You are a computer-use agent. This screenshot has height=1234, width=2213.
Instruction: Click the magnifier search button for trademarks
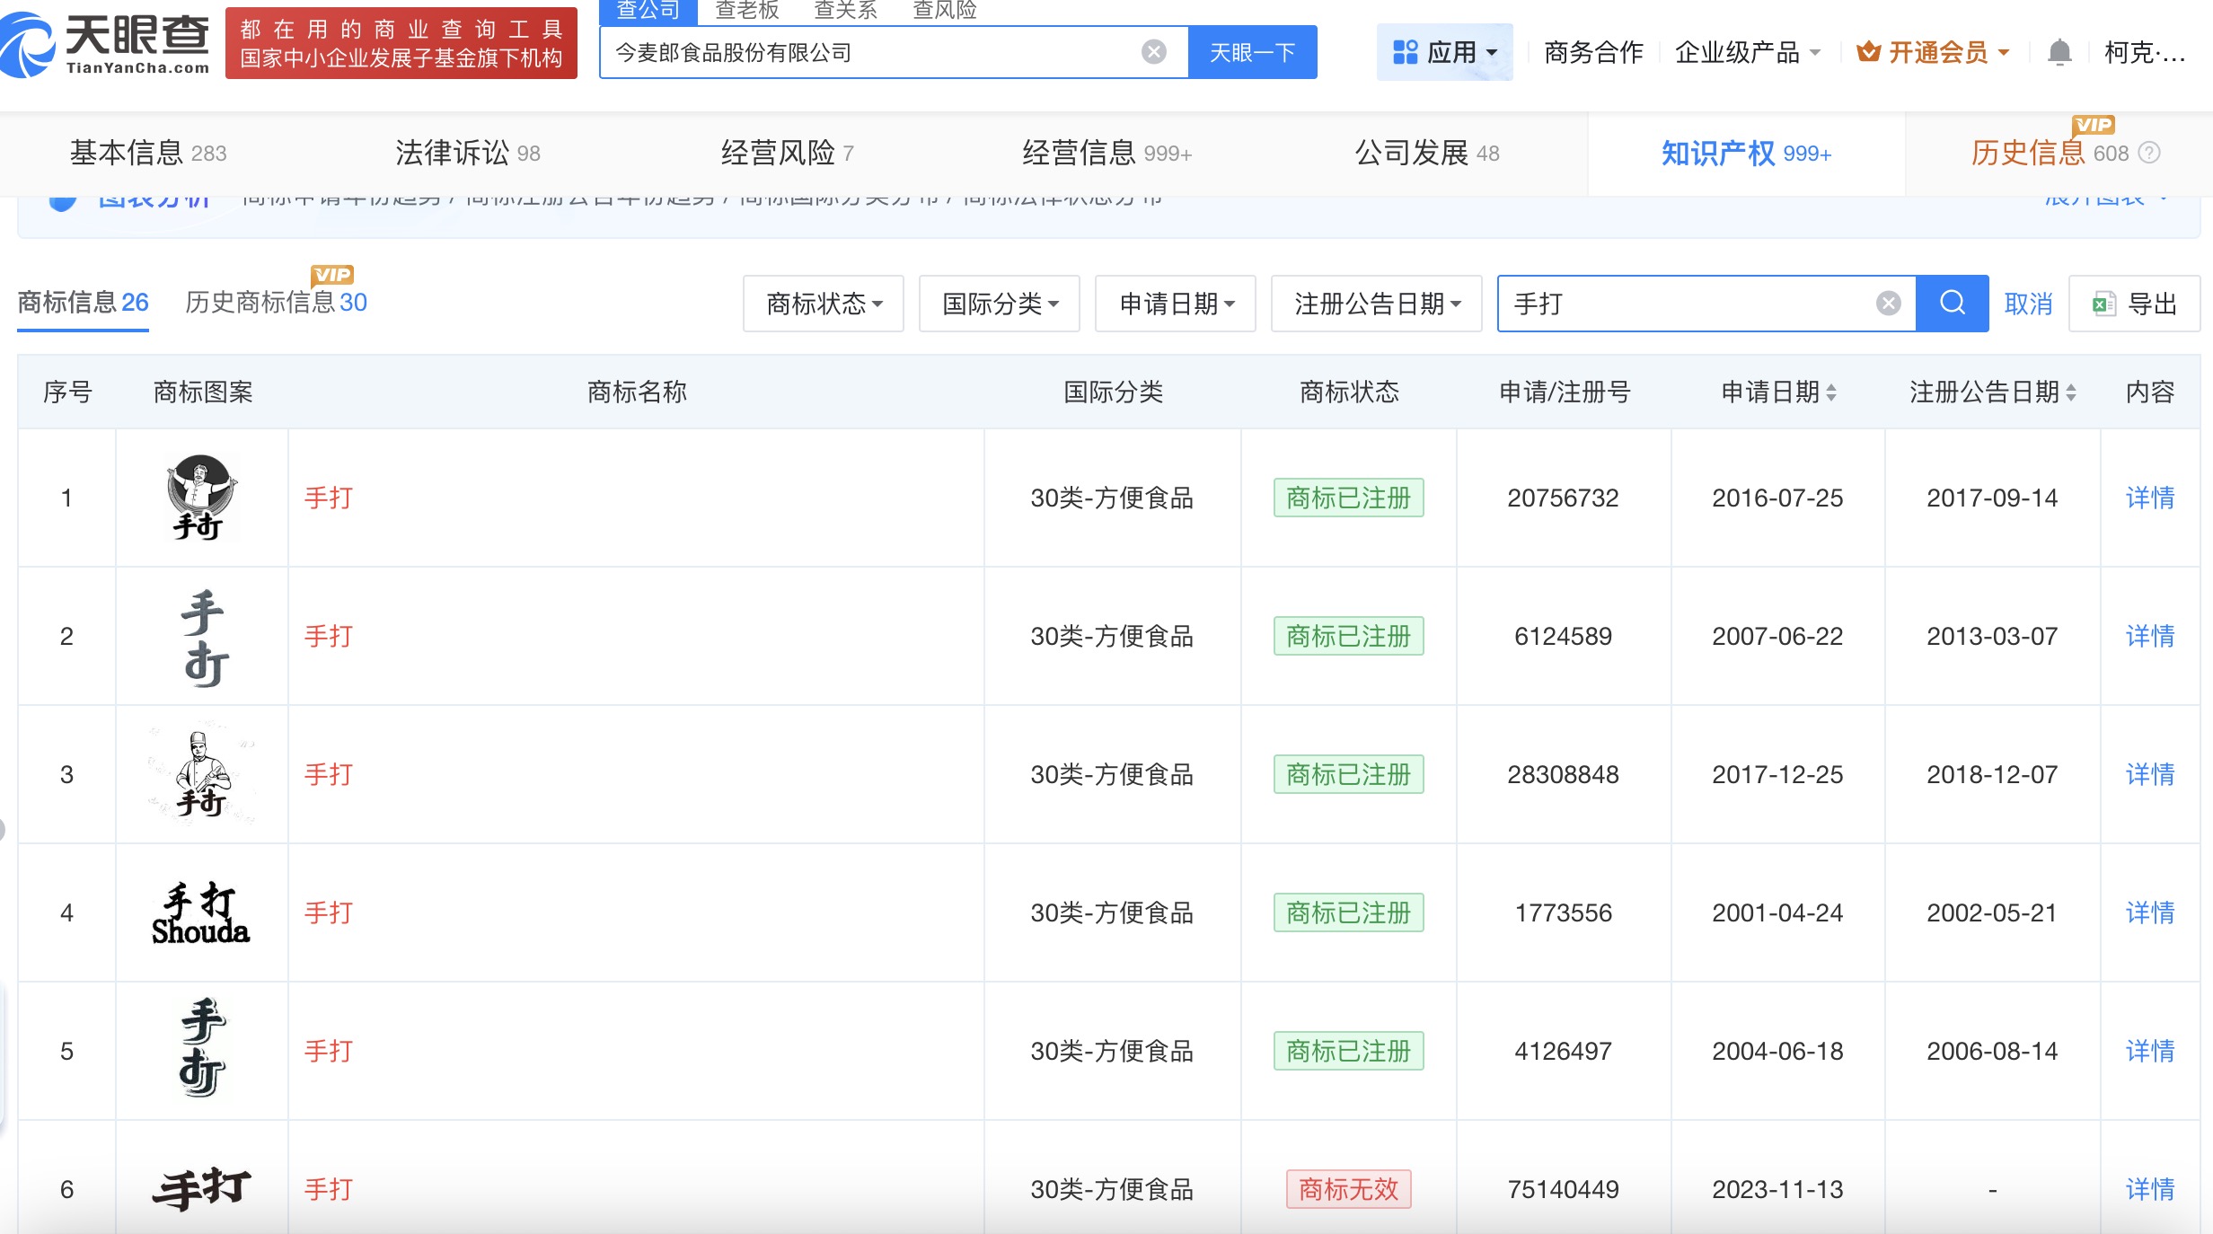pos(1952,304)
